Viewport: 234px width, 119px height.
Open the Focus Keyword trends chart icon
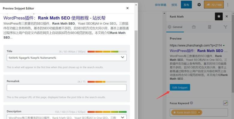[x=226, y=103]
